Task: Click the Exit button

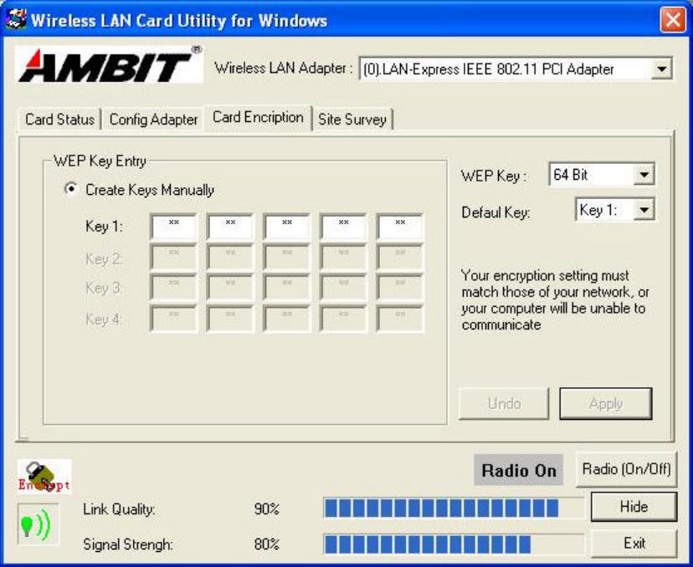Action: pyautogui.click(x=634, y=543)
